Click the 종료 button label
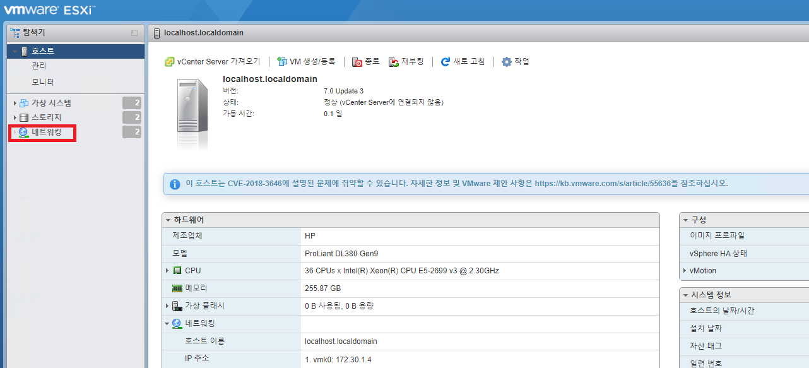This screenshot has height=368, width=809. click(372, 62)
